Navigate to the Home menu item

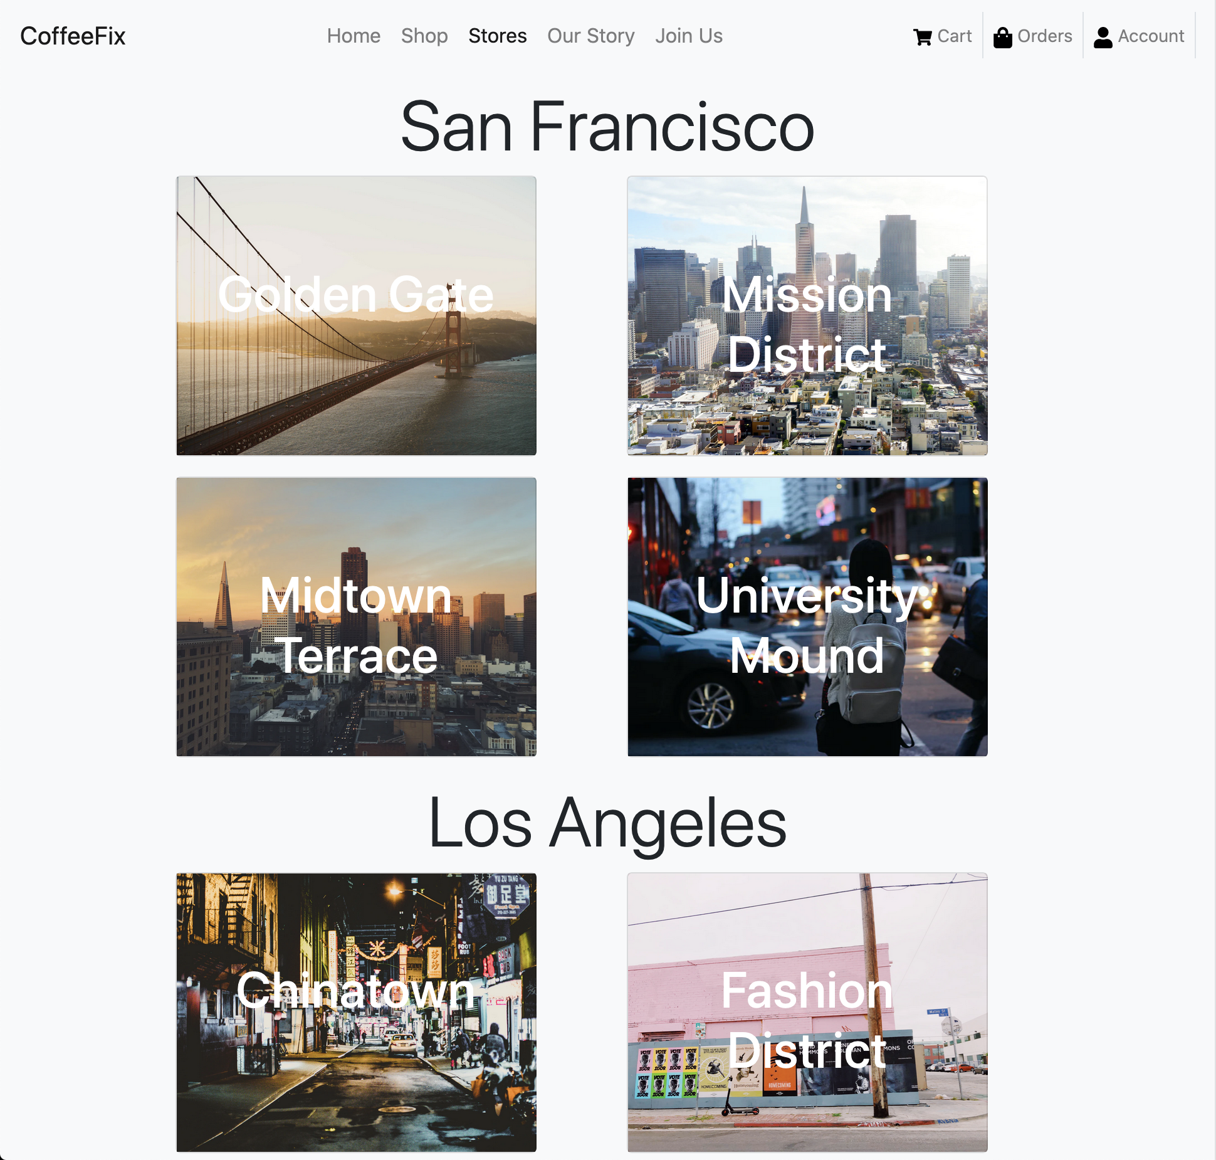click(354, 36)
